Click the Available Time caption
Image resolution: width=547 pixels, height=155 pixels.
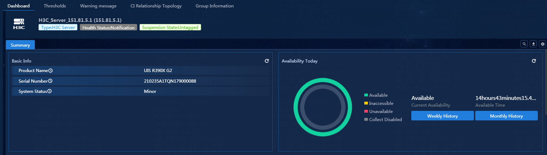tap(490, 105)
